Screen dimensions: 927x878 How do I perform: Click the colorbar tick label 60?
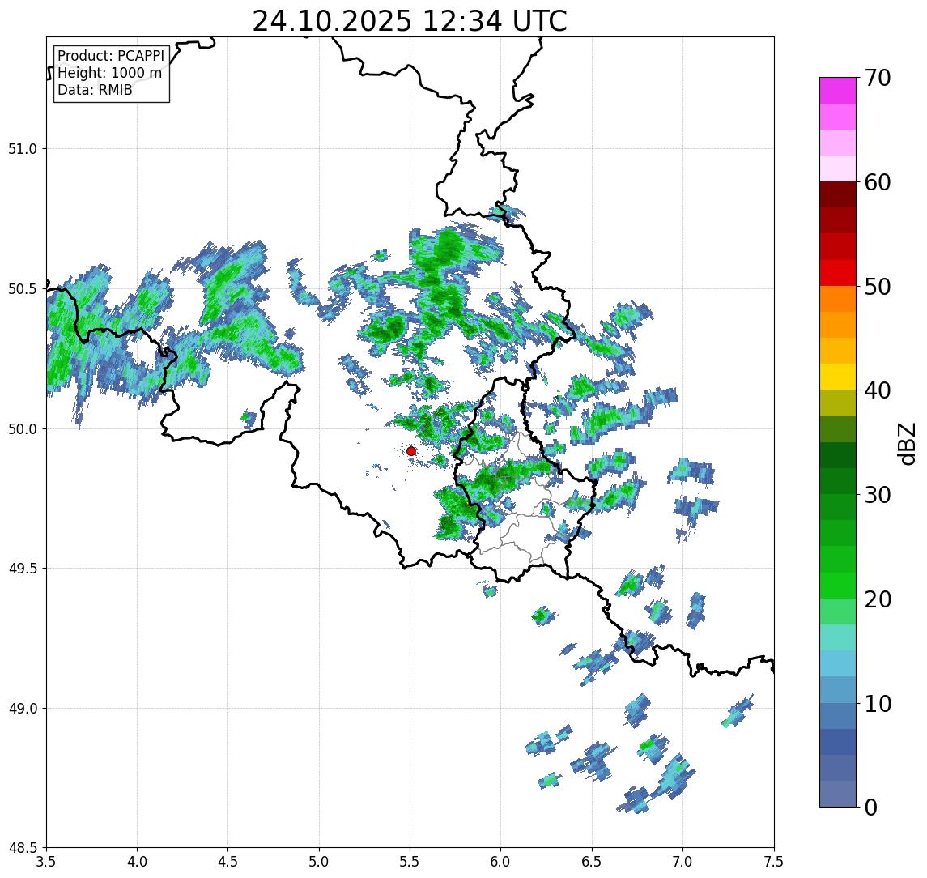coord(878,182)
